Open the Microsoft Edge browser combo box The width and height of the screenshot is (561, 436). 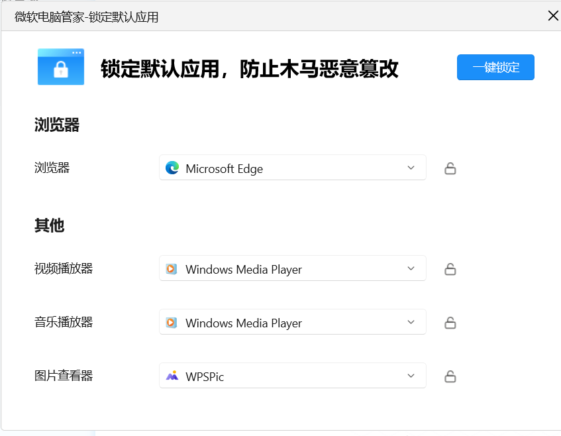[292, 168]
